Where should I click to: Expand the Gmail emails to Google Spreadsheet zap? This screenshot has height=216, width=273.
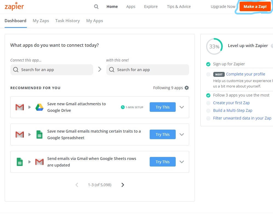[x=182, y=135]
